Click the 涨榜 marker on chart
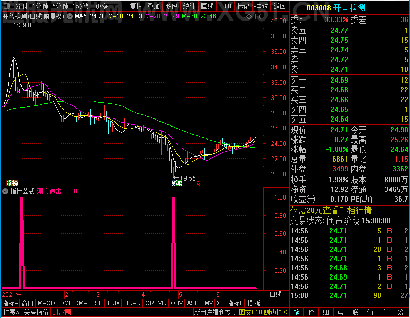The height and width of the screenshot is (318, 410). click(x=12, y=183)
